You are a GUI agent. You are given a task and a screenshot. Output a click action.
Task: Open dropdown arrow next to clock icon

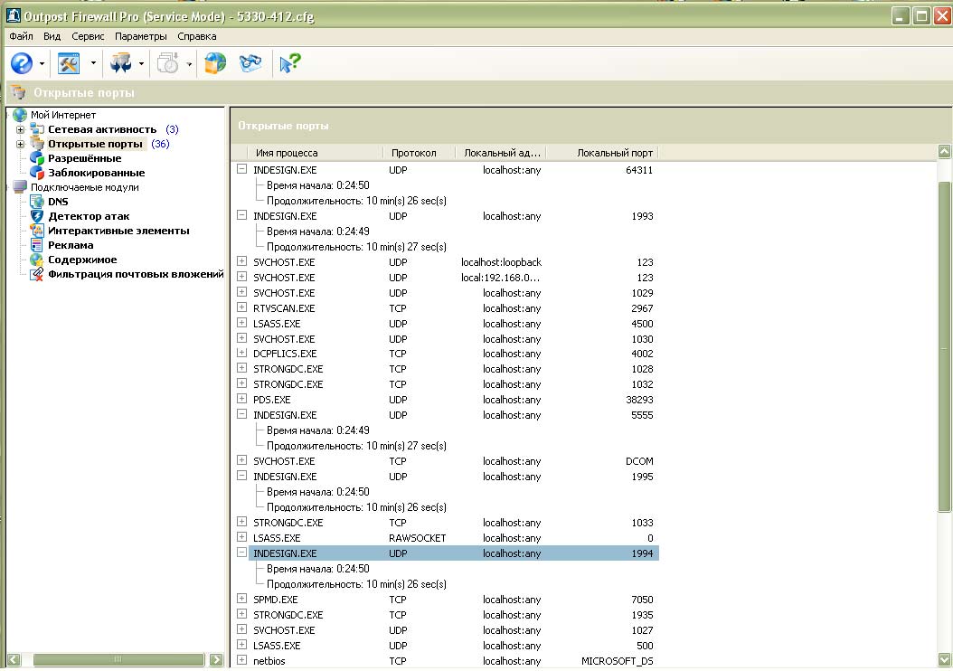pos(189,63)
